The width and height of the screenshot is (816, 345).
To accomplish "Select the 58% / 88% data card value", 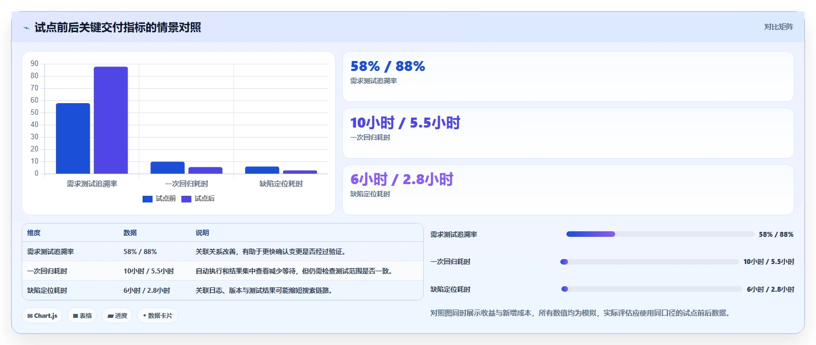I will click(388, 67).
